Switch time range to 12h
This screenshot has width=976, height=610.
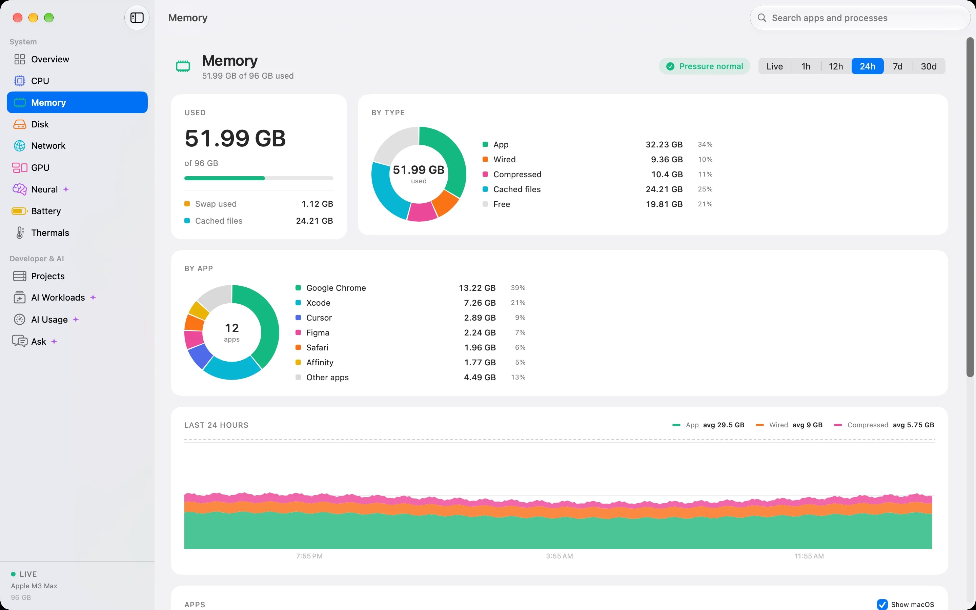tap(836, 66)
